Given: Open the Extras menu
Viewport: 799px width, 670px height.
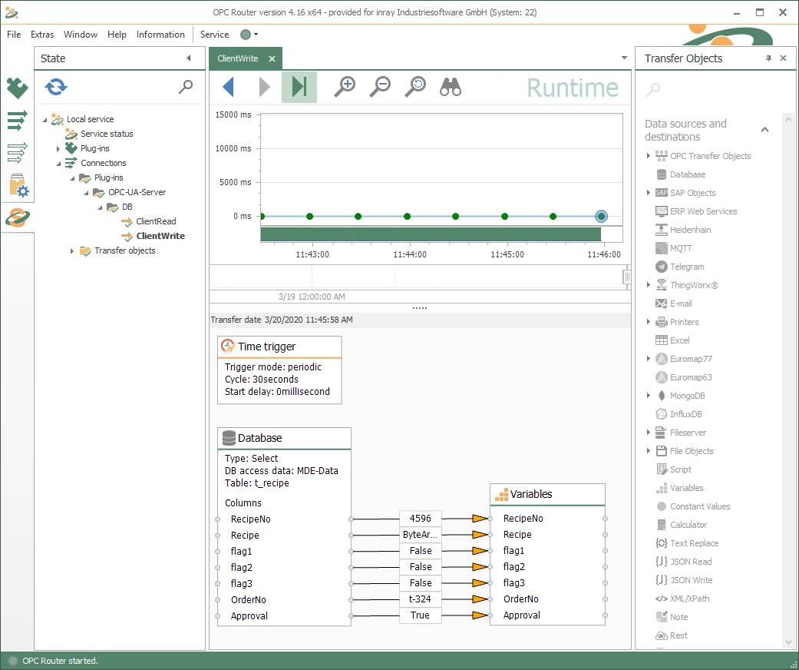Looking at the screenshot, I should pos(42,35).
